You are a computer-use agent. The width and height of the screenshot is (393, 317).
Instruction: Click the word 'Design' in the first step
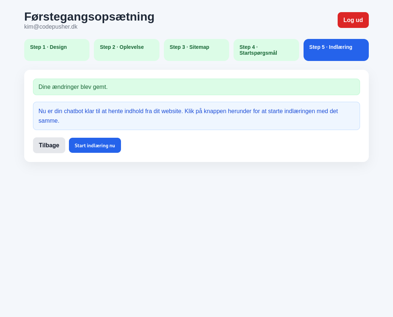coord(58,47)
